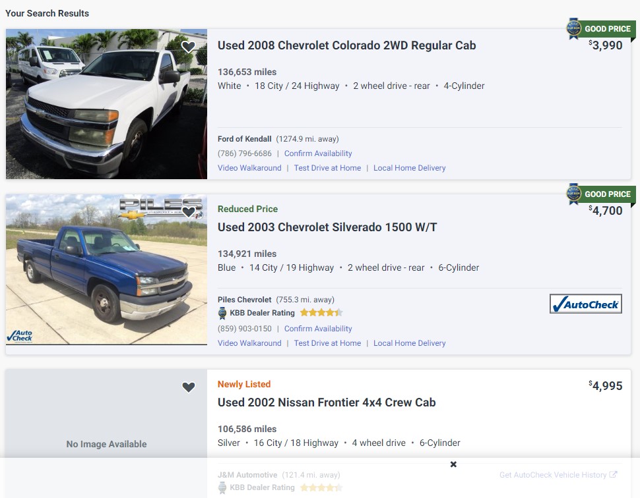Click the KBB Good Price badge on Colorado
The height and width of the screenshot is (498, 640).
pos(600,29)
